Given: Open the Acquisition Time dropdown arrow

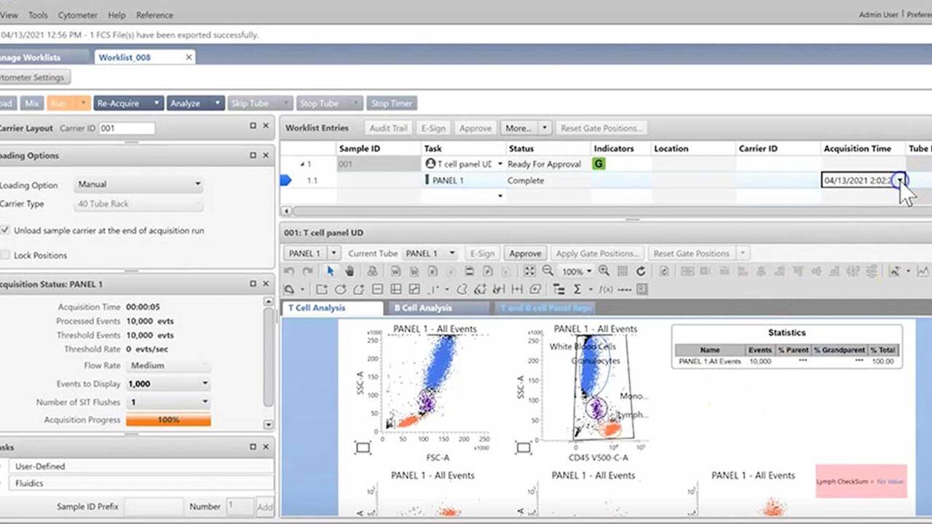Looking at the screenshot, I should click(900, 180).
